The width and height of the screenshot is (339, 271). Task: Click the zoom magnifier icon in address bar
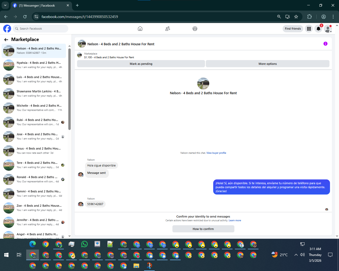click(279, 17)
